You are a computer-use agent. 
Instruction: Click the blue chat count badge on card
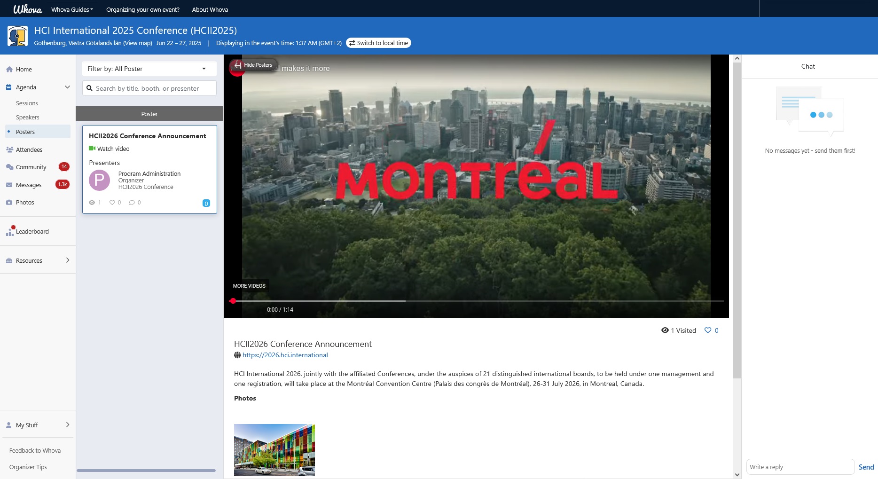click(x=206, y=203)
